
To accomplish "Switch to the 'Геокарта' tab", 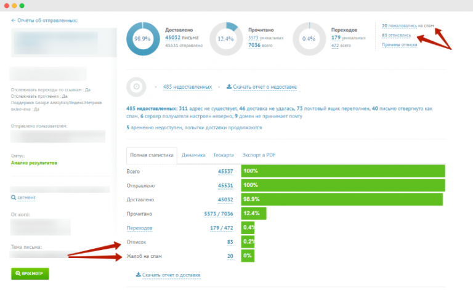I will (x=224, y=155).
